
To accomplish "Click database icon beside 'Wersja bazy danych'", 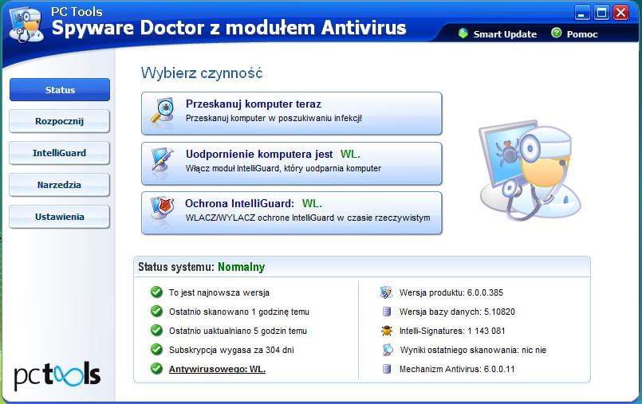I will point(387,312).
